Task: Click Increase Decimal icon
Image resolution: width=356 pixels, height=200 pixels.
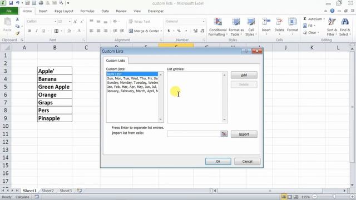Action: pos(195,31)
